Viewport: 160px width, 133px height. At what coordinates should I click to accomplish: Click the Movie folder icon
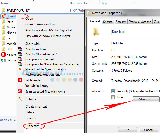tap(3, 27)
